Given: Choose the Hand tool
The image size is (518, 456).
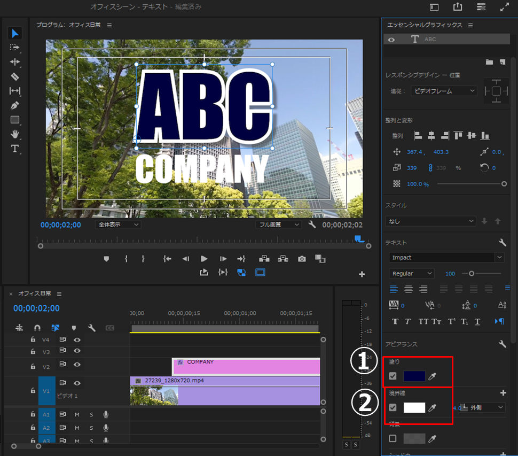Looking at the screenshot, I should (15, 134).
